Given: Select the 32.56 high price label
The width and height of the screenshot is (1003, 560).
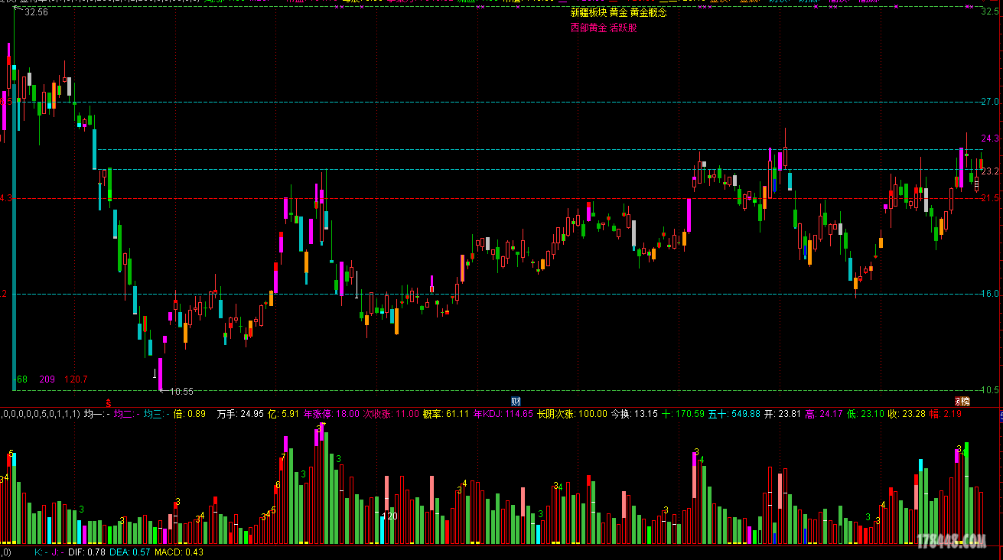Looking at the screenshot, I should click(x=35, y=12).
